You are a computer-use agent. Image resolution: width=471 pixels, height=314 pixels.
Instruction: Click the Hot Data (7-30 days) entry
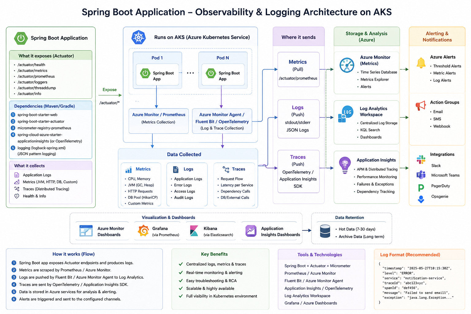(357, 229)
